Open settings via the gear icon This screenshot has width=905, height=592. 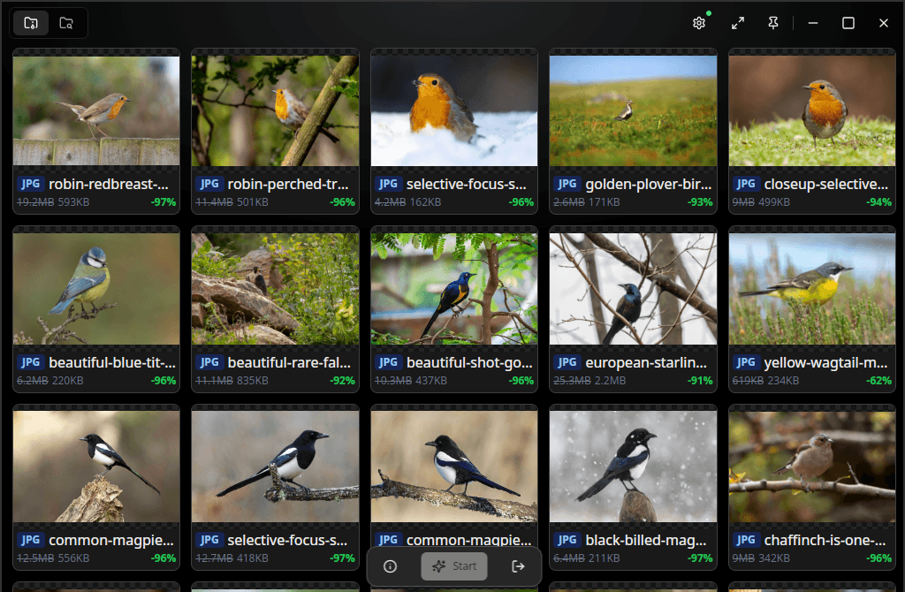pyautogui.click(x=699, y=22)
